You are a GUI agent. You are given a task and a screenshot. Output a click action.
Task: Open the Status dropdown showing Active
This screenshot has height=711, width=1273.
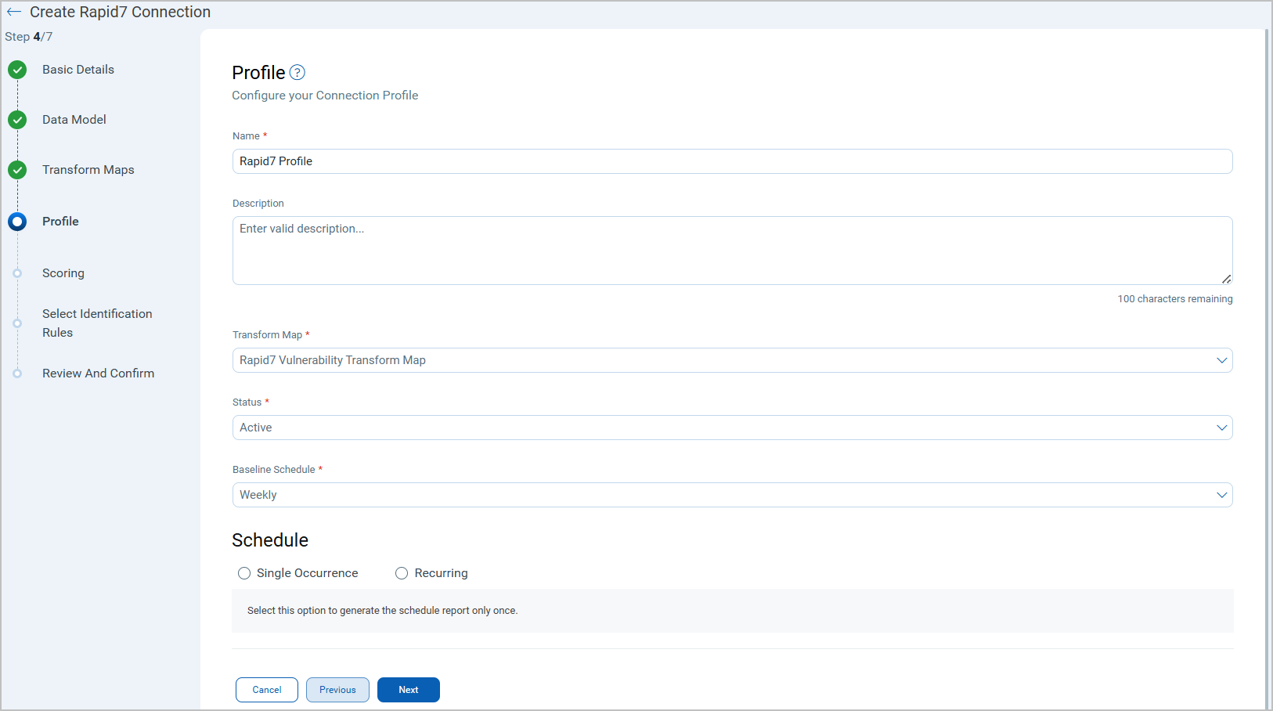(x=733, y=428)
